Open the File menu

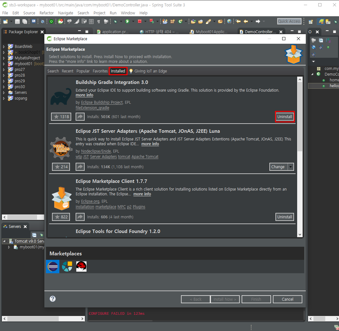pyautogui.click(x=5, y=13)
